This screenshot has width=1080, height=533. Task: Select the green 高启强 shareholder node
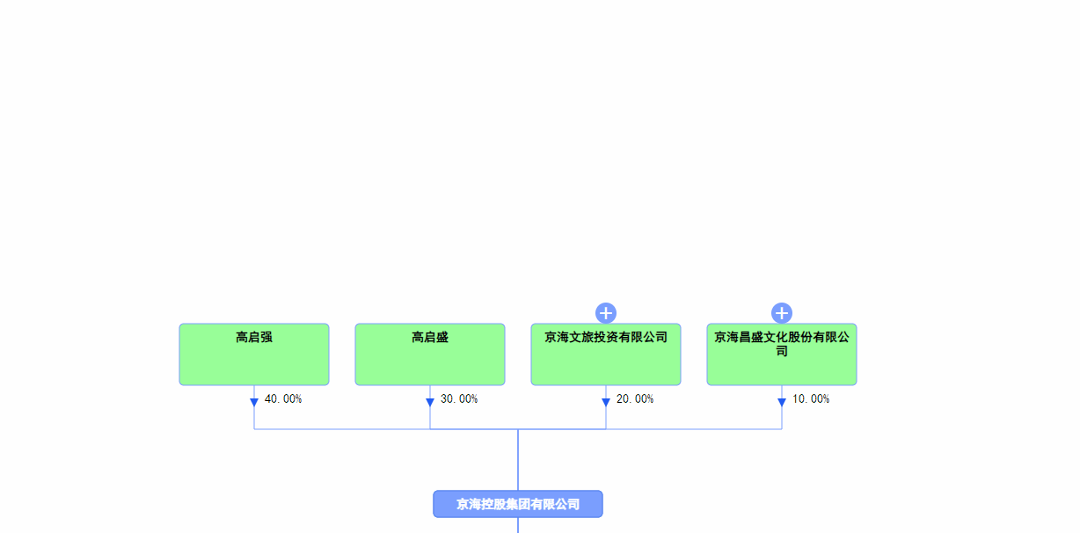tap(254, 354)
